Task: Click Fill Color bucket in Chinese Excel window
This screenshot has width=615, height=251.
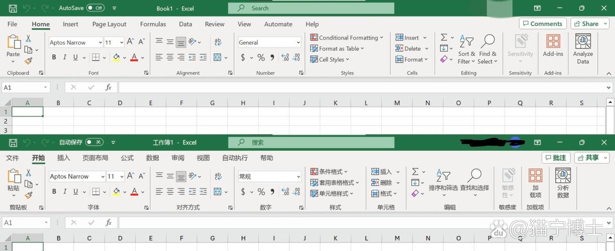Action: click(117, 191)
